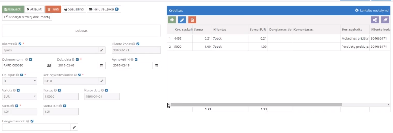
Task: Click the horizontal scrollbar in Kreditas table
Action: 256,105
